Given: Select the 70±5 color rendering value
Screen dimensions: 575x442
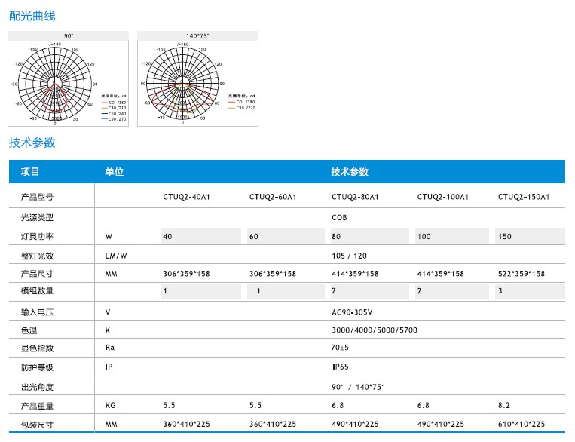Looking at the screenshot, I should pyautogui.click(x=340, y=347).
